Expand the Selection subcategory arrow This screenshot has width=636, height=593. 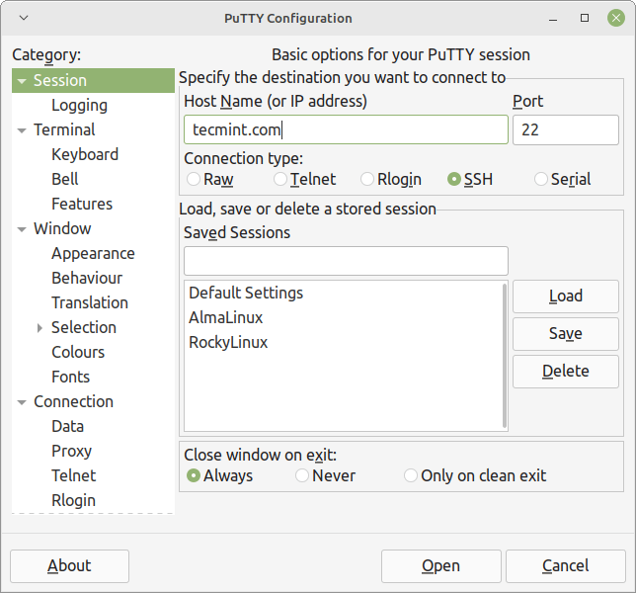(x=40, y=328)
